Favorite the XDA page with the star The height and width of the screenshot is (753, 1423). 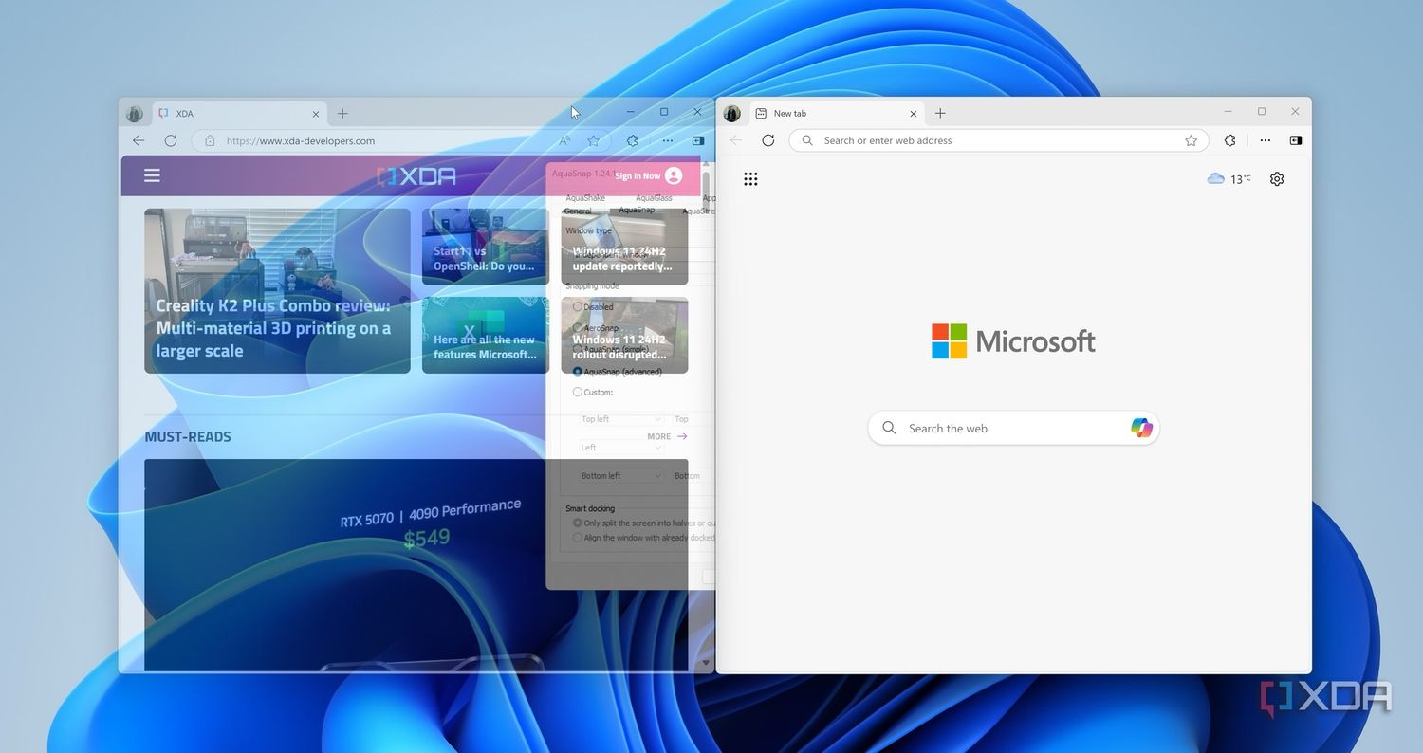(x=594, y=140)
